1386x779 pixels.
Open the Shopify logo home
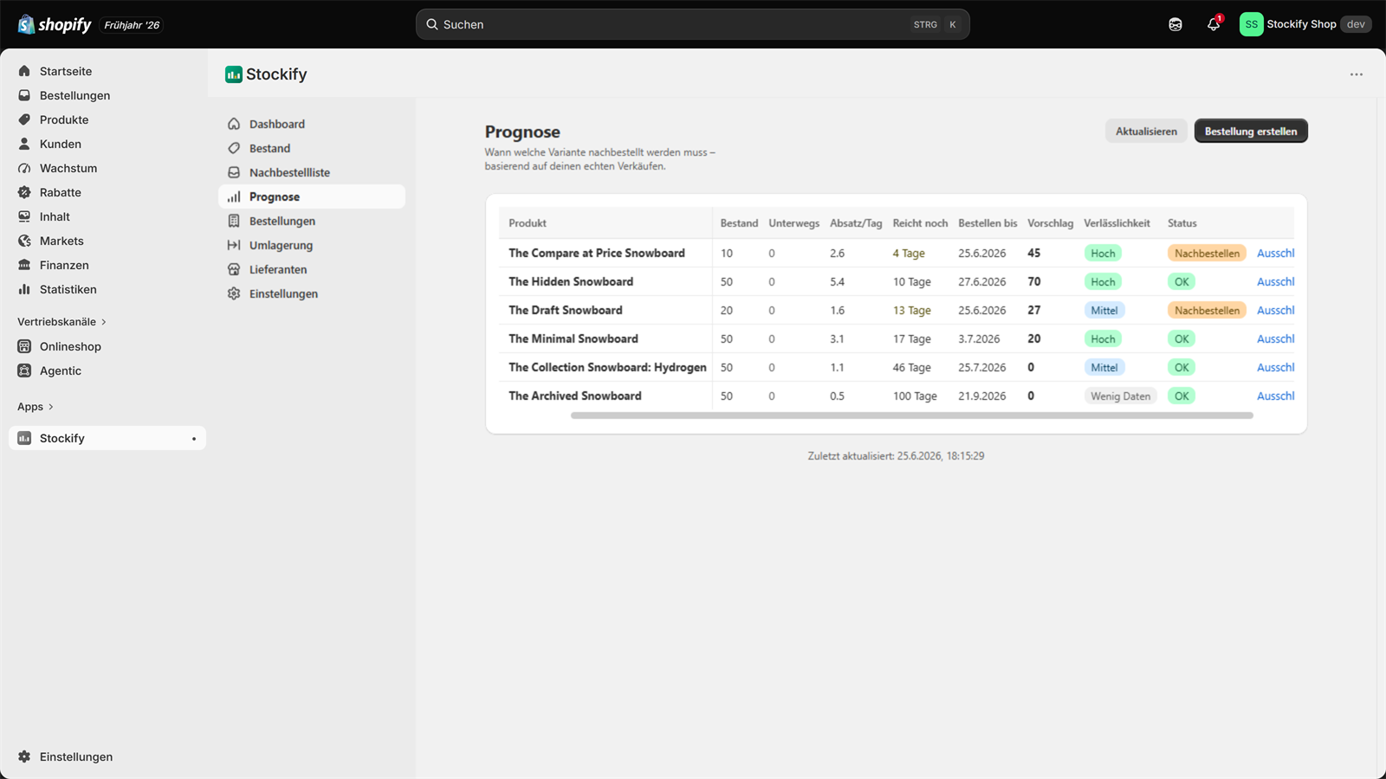tap(55, 24)
